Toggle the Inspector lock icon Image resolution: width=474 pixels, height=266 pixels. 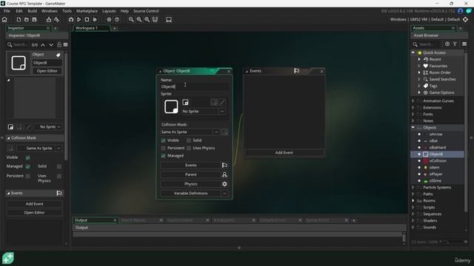(x=59, y=44)
